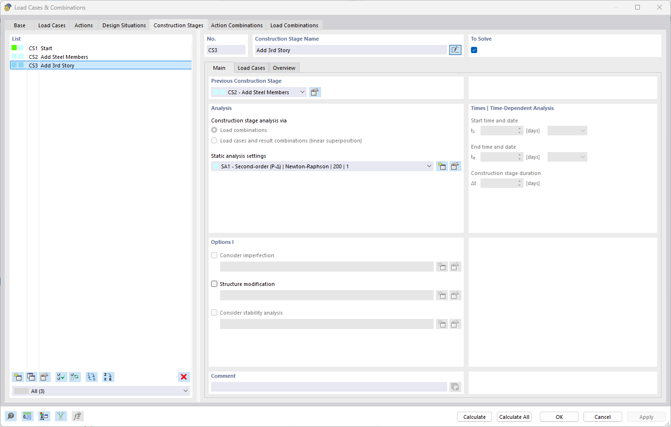Open the All (3) list filter dropdown

[x=101, y=391]
